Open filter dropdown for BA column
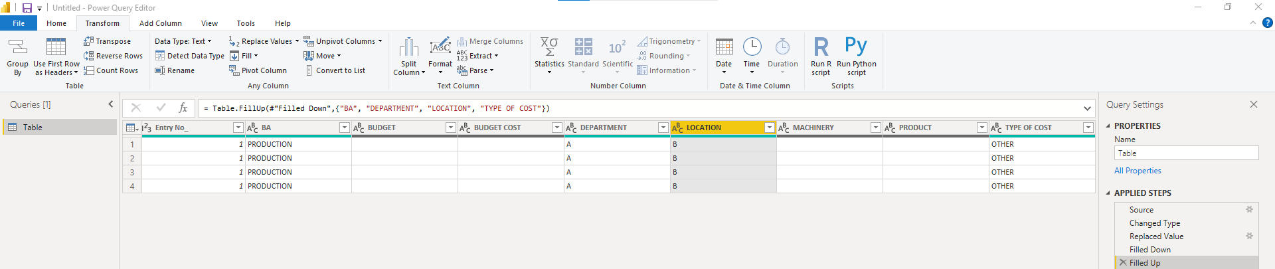The height and width of the screenshot is (269, 1275). tap(345, 128)
